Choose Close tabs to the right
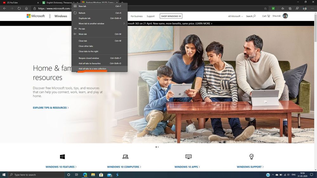This screenshot has height=178, width=317. coord(99,51)
